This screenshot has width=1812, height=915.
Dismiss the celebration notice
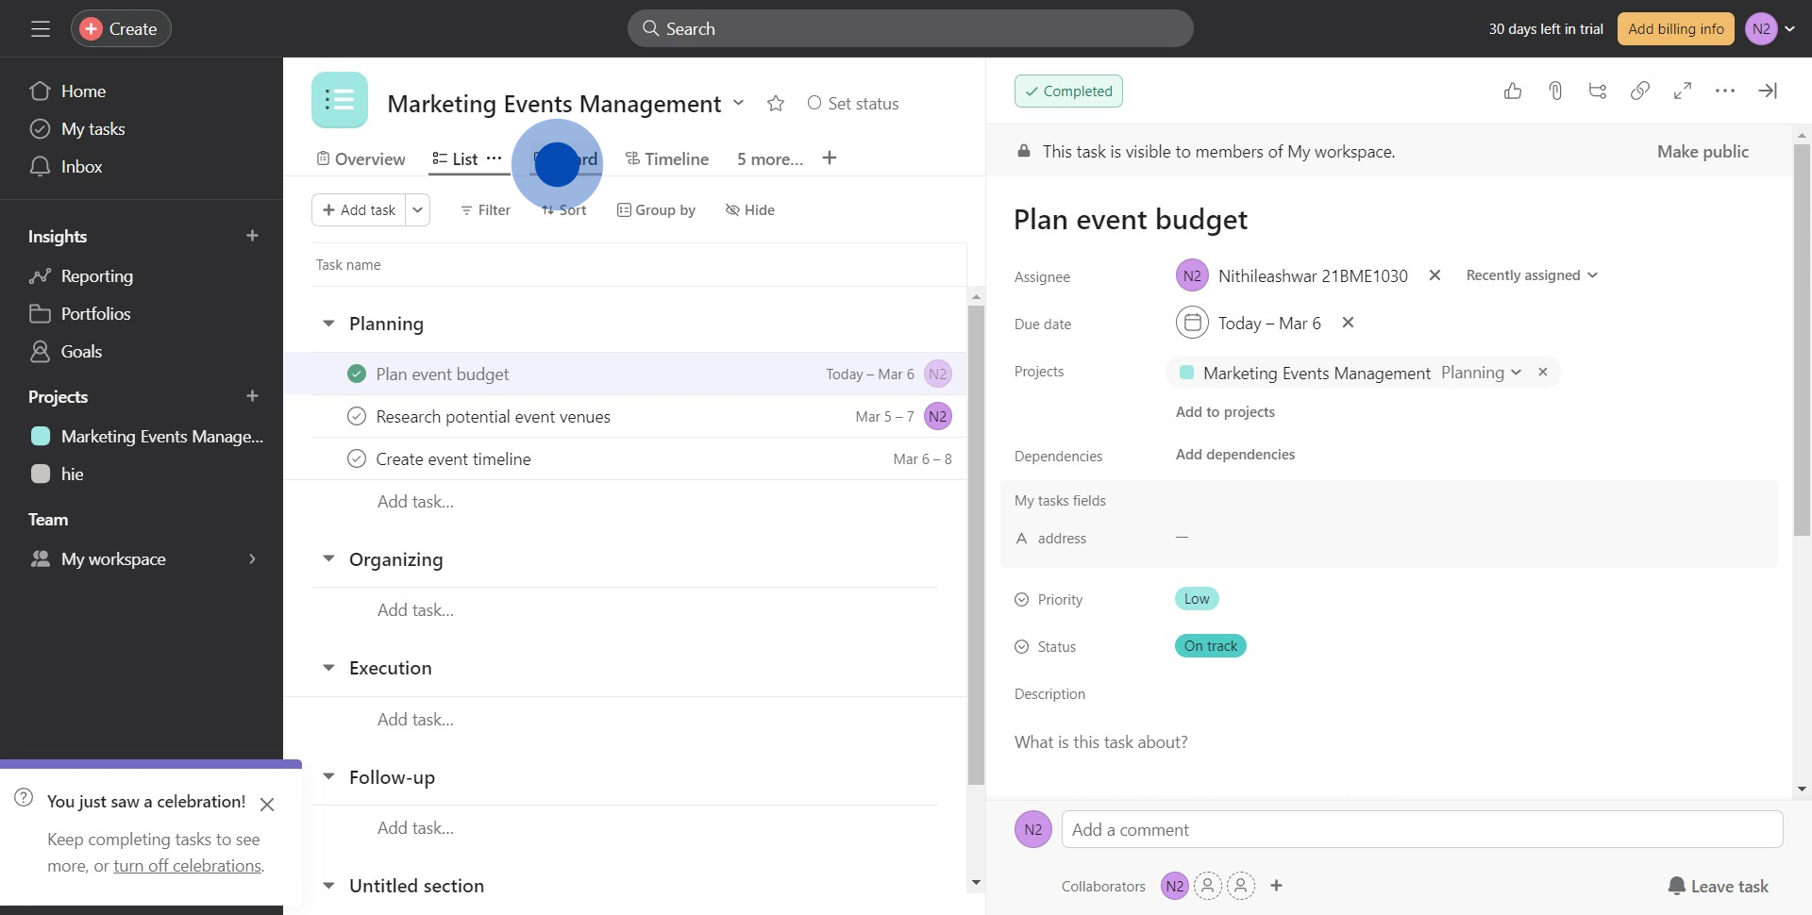pyautogui.click(x=267, y=805)
